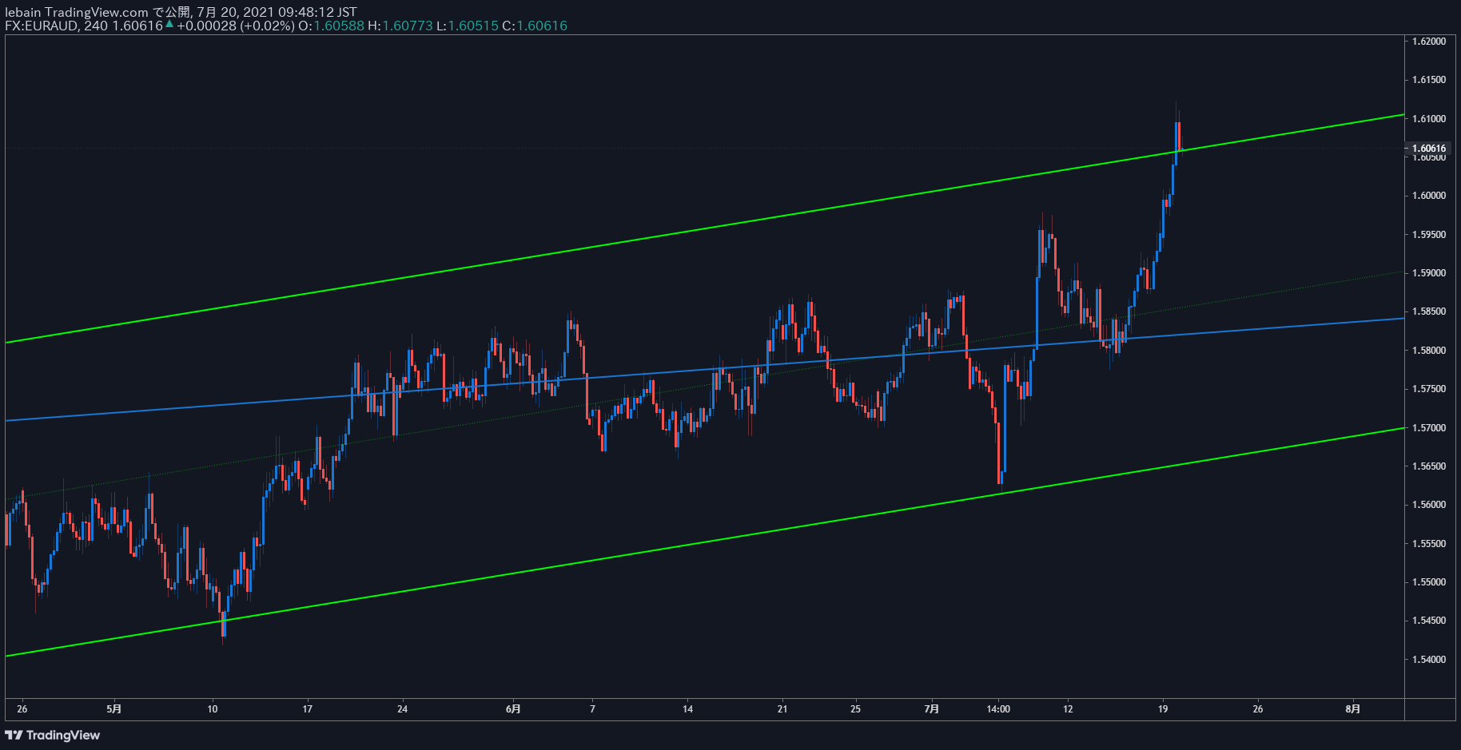Click the 12 date axis label
The width and height of the screenshot is (1461, 750).
(1068, 708)
